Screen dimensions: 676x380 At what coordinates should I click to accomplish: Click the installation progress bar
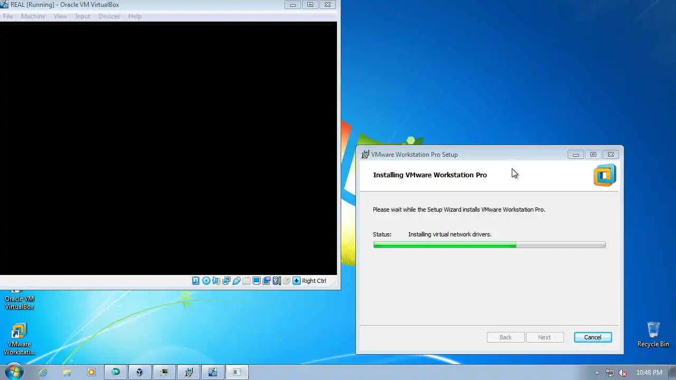(x=489, y=245)
